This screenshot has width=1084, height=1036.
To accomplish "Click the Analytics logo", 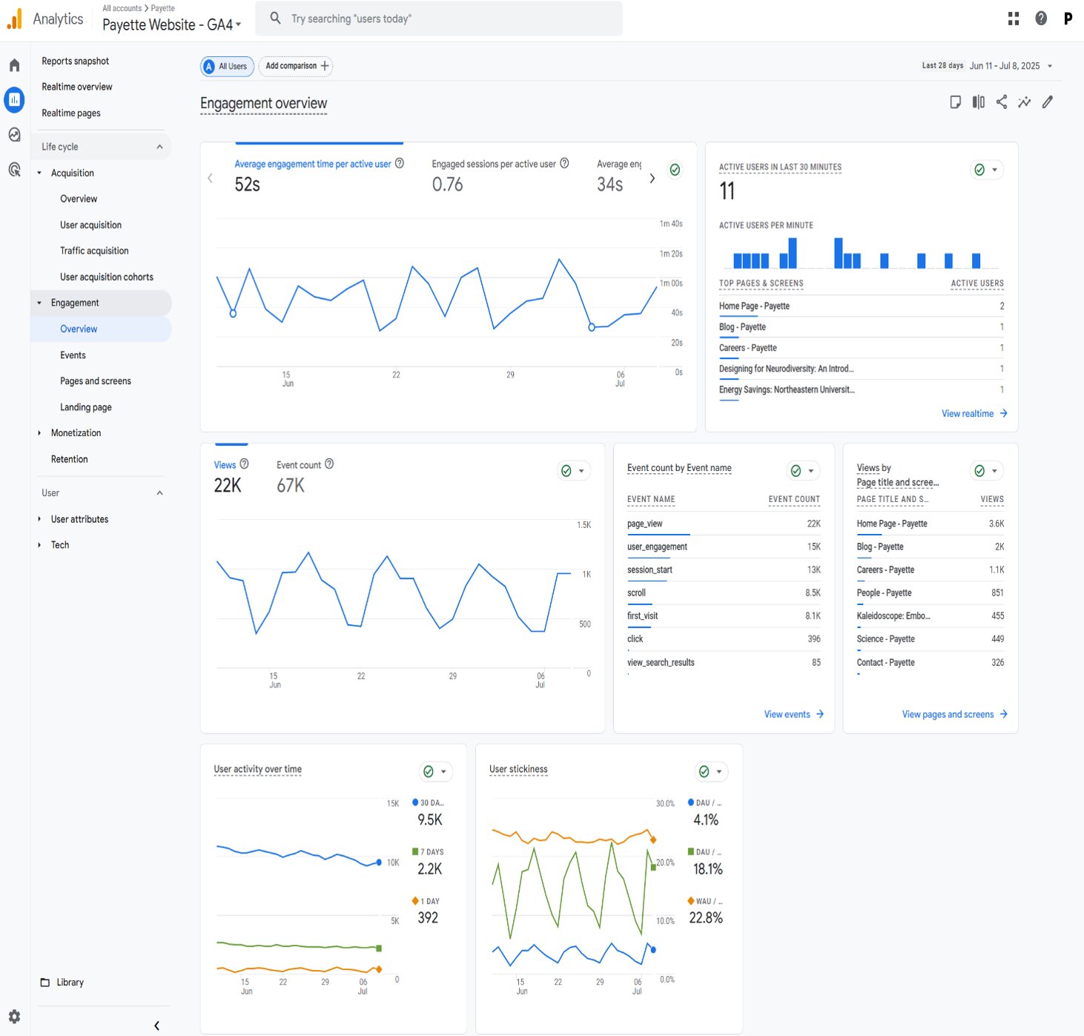I will point(45,19).
